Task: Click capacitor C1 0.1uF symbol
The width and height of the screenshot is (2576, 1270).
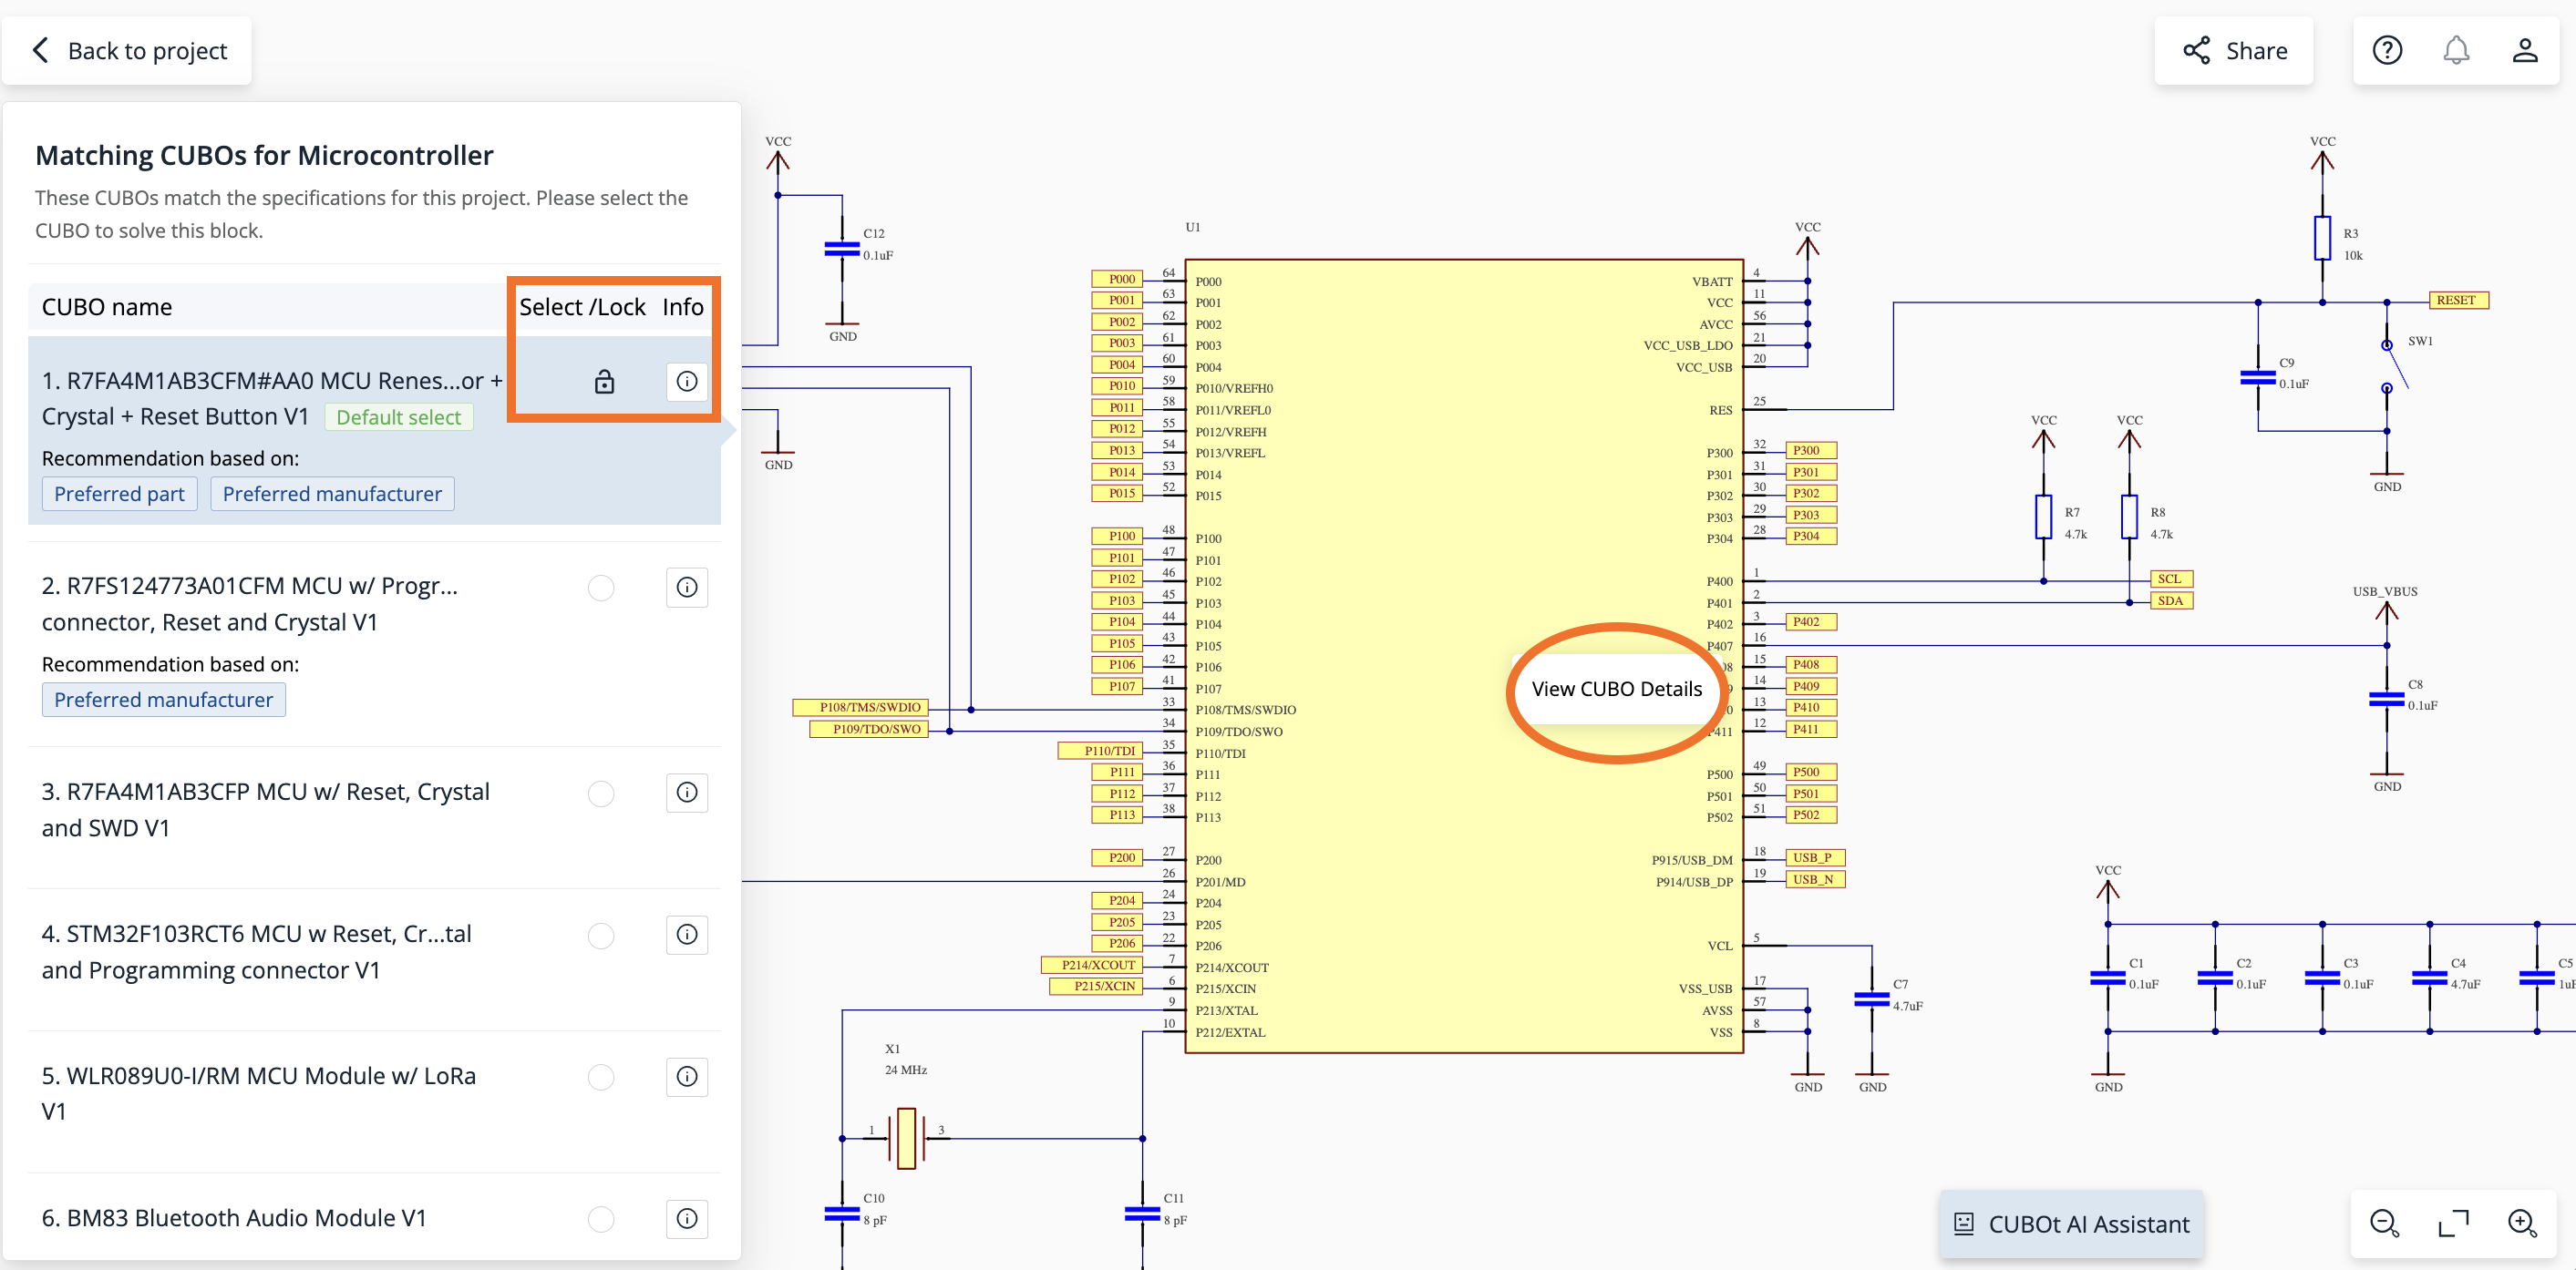Action: [2107, 978]
